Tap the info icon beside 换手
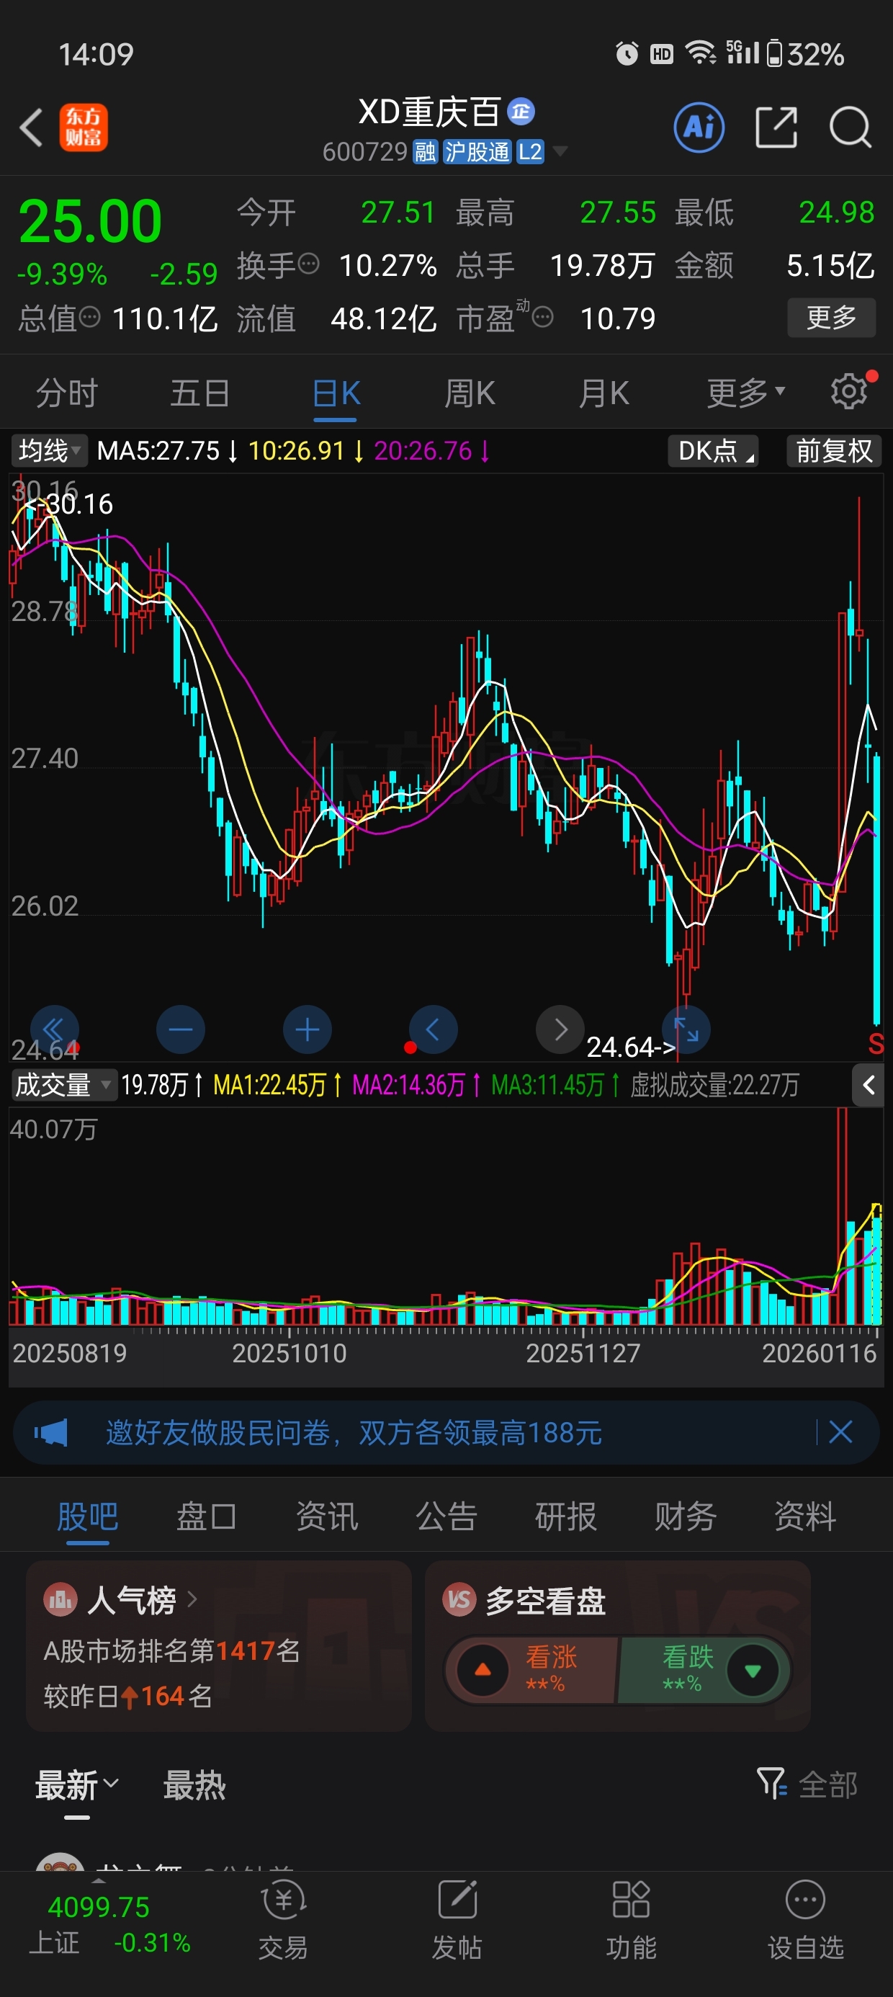The height and width of the screenshot is (1997, 893). (308, 264)
